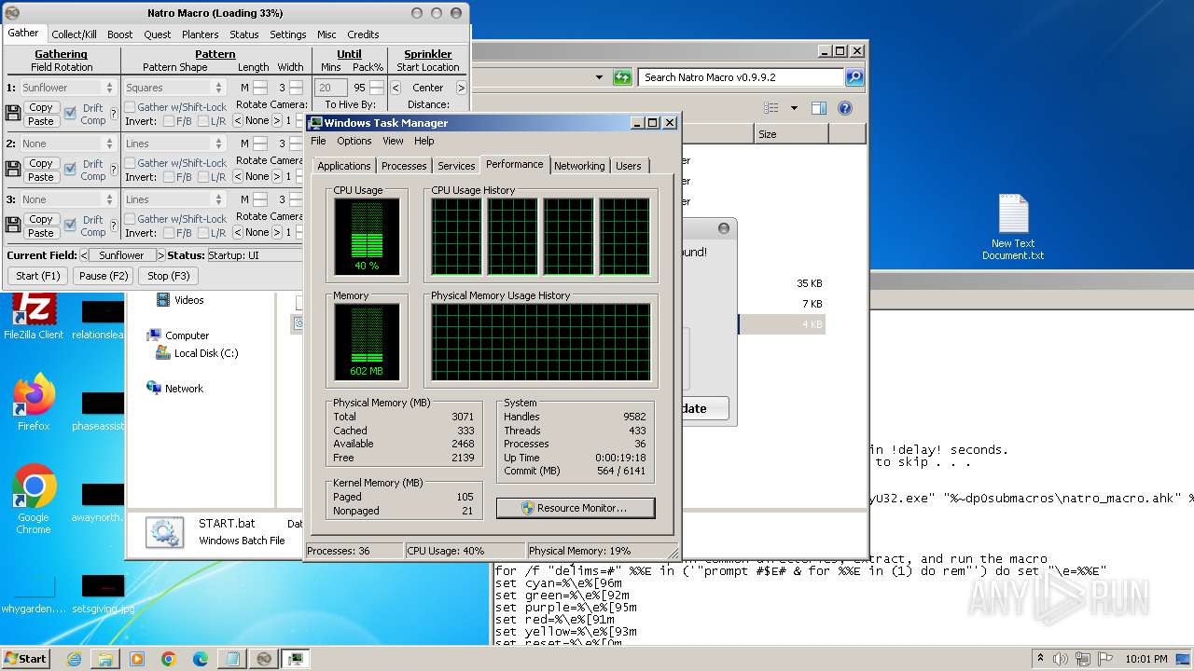The image size is (1194, 671).
Task: Open Natro Macro Settings tab
Action: [287, 34]
